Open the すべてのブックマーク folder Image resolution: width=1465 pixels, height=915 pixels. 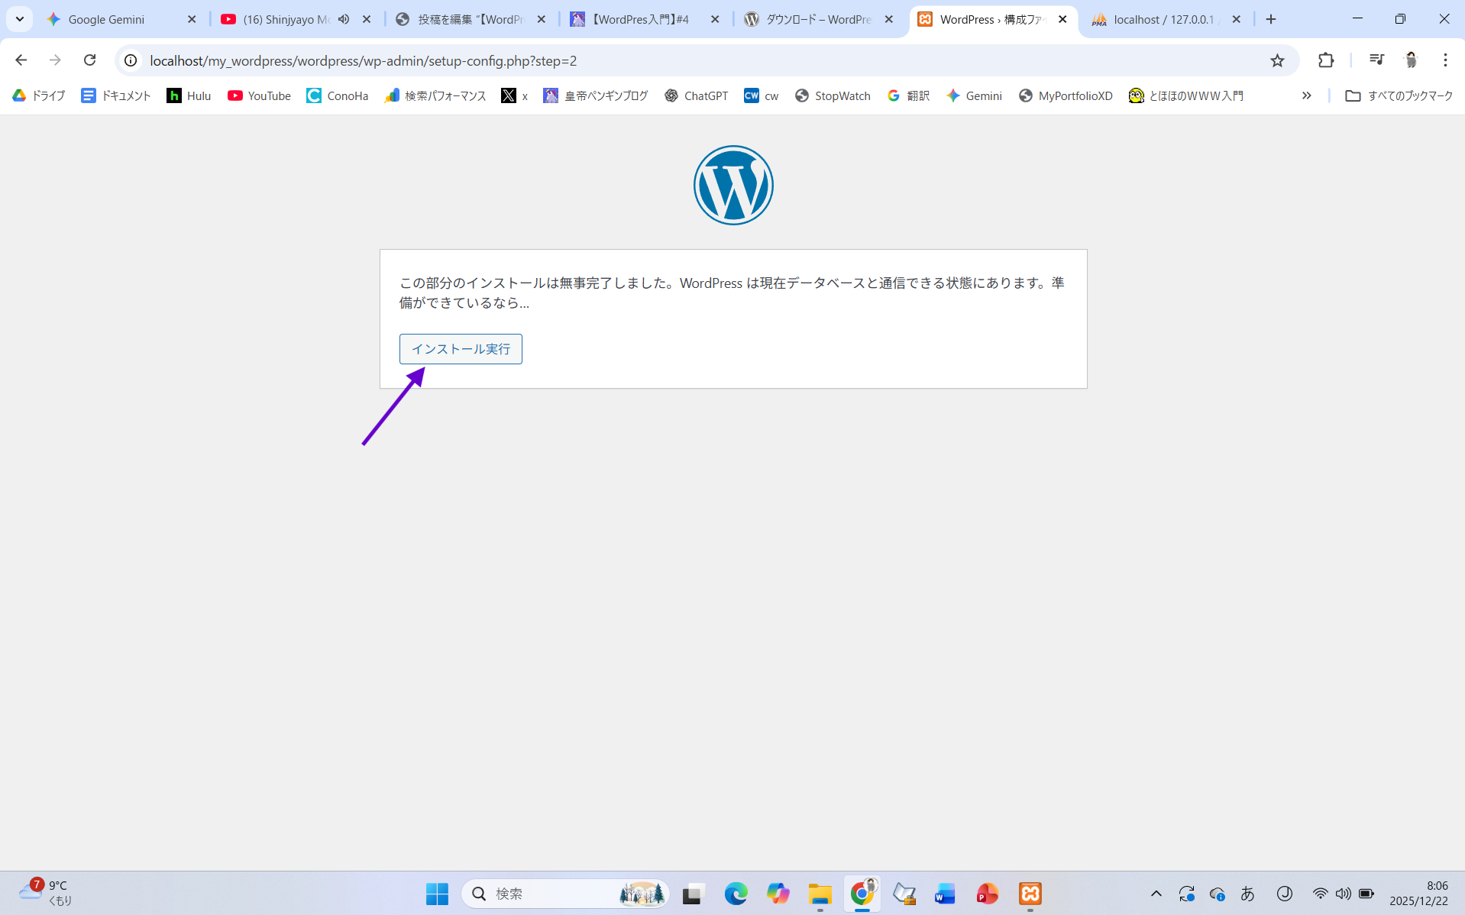1399,95
